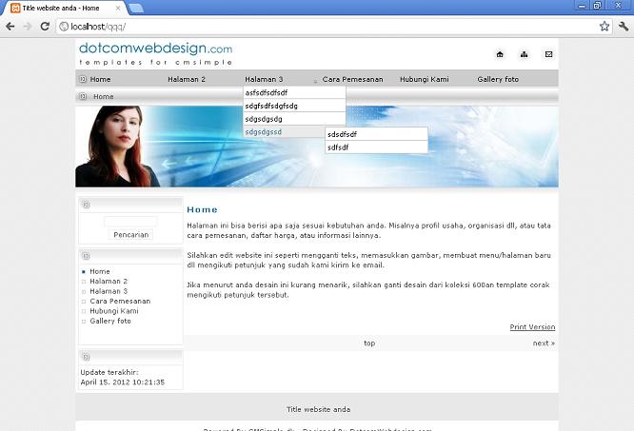Image resolution: width=634 pixels, height=431 pixels.
Task: Restore down the Chrome window
Action: [x=597, y=6]
